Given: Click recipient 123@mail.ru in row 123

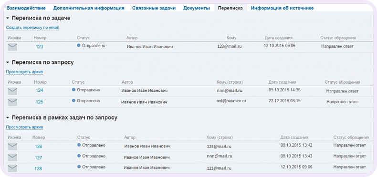Looking at the screenshot, I should 230,46.
